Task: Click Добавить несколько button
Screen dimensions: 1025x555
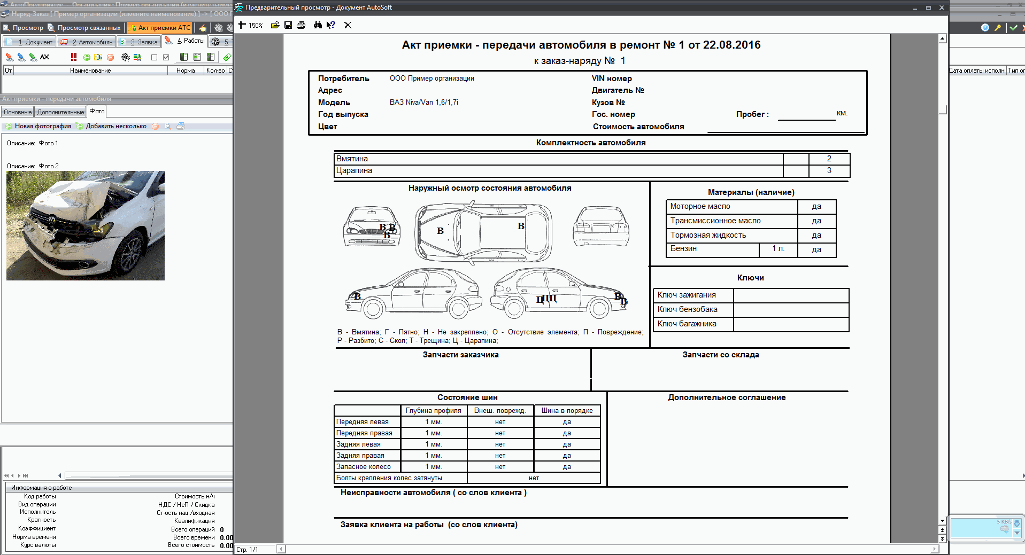Action: (111, 126)
